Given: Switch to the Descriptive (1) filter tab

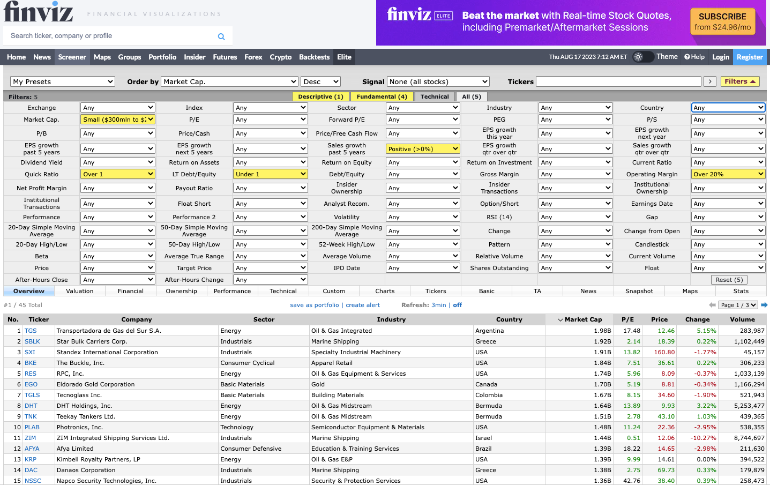Looking at the screenshot, I should 320,96.
